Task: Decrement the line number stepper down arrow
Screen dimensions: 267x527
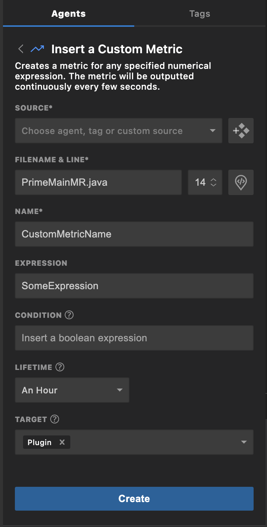Action: pos(213,185)
